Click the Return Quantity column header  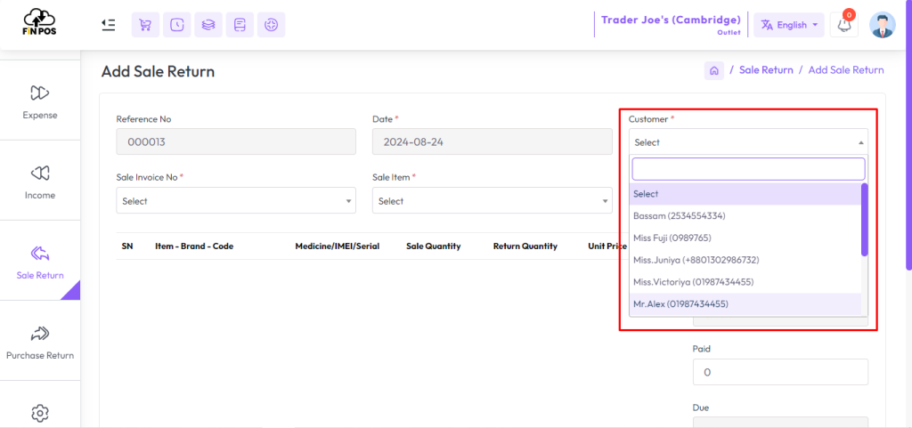(525, 246)
